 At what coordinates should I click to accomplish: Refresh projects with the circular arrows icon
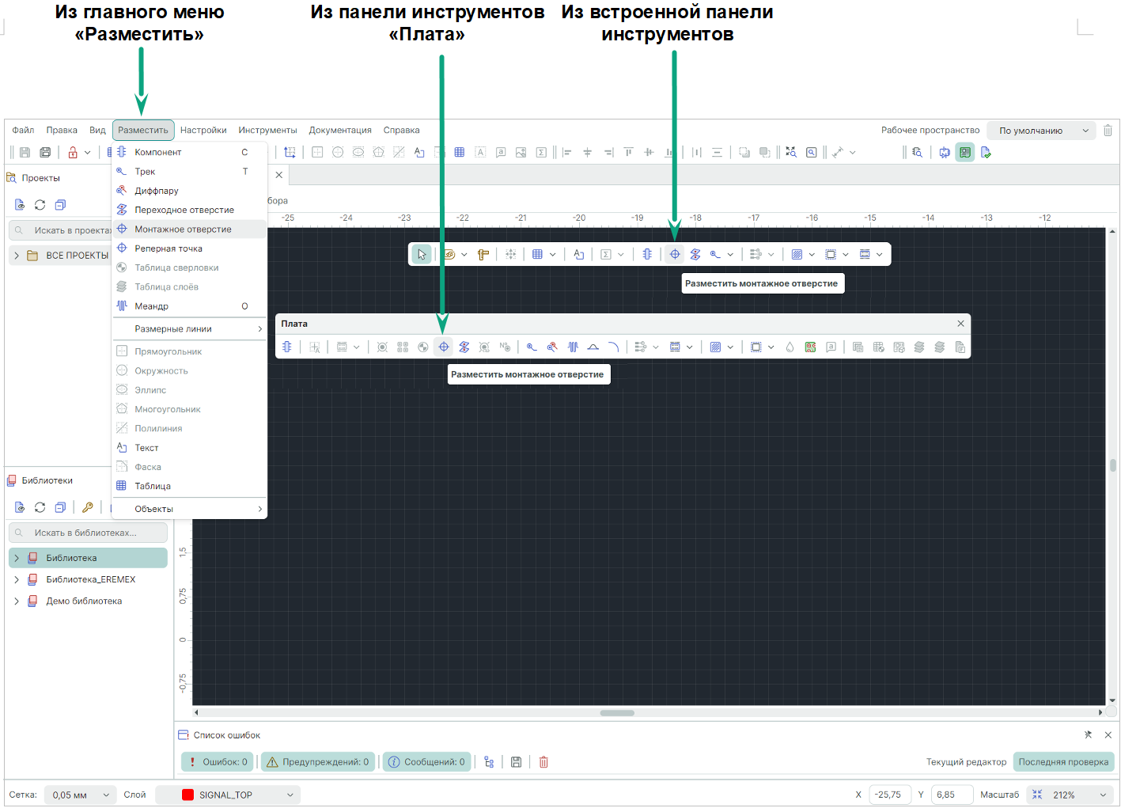(x=40, y=205)
